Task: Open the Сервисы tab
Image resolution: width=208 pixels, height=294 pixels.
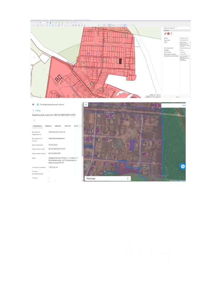Action: tap(48, 126)
